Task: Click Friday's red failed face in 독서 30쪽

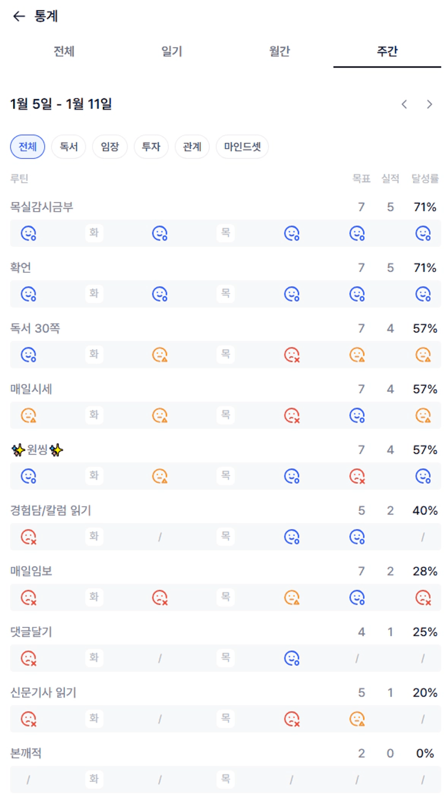Action: pos(292,355)
